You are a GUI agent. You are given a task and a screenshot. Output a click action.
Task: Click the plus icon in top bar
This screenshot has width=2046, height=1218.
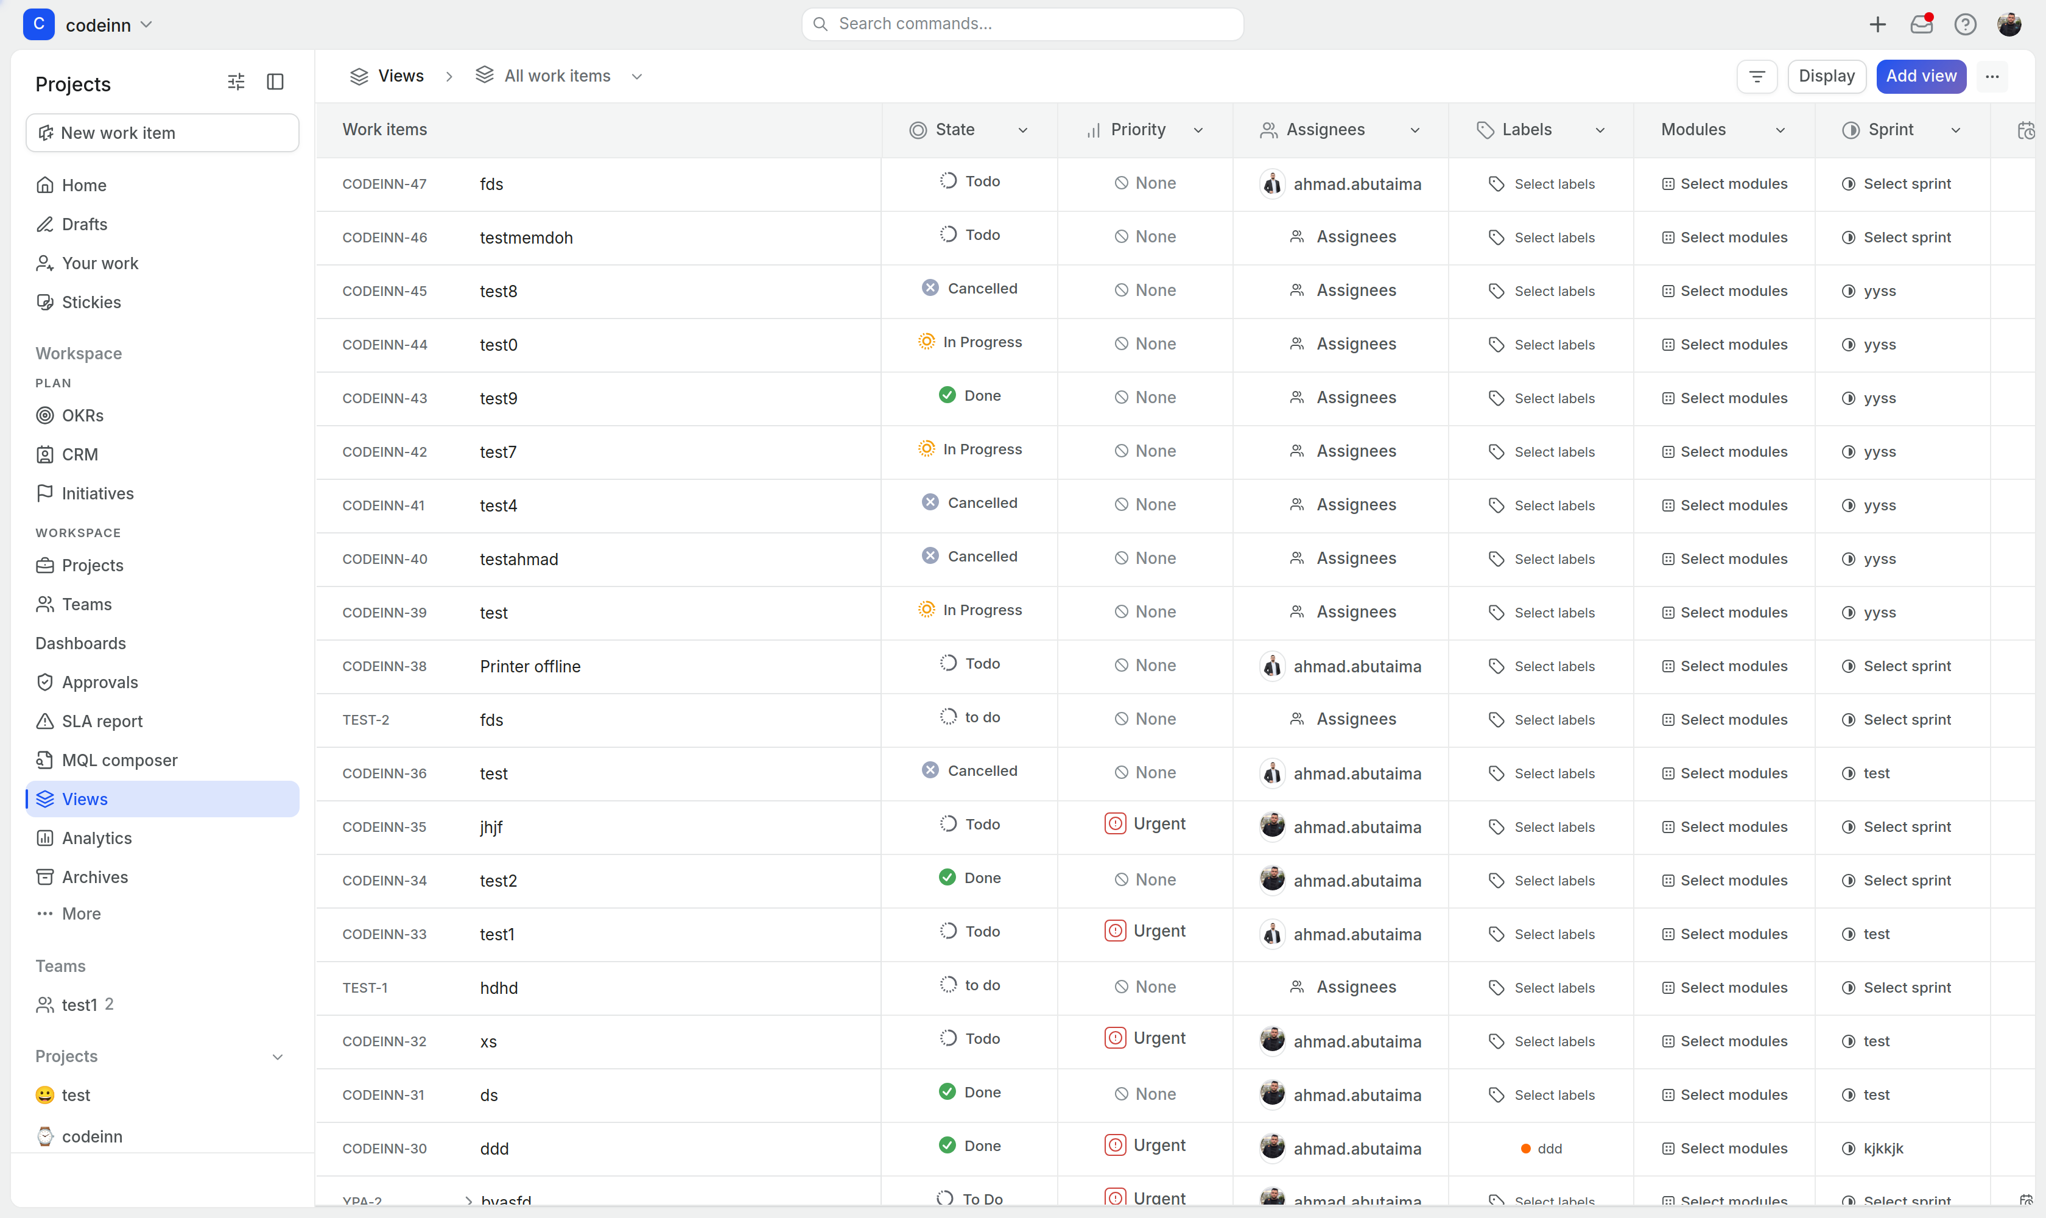tap(1878, 24)
